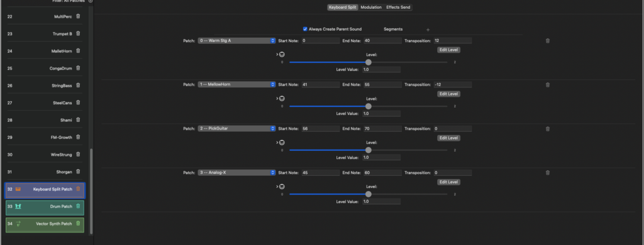Viewport: 644px width, 245px height.
Task: Click the Level slider knob for Analog-X
Action: coord(369,194)
